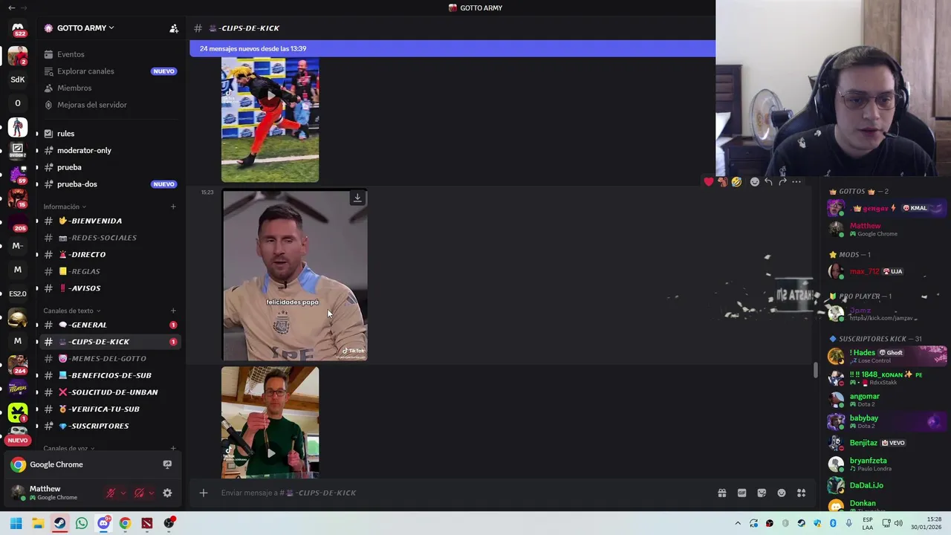This screenshot has width=951, height=535.
Task: Click the screen share icon beside Google Chrome
Action: click(x=167, y=464)
